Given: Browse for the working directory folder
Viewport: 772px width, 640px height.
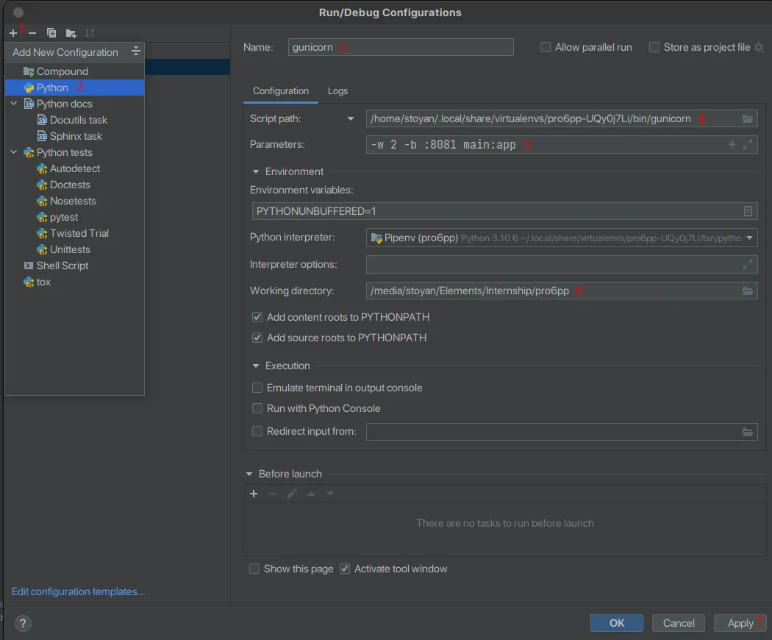Looking at the screenshot, I should pyautogui.click(x=748, y=291).
